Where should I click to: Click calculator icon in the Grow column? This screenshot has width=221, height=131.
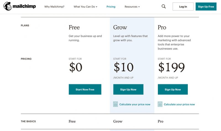point(115,104)
